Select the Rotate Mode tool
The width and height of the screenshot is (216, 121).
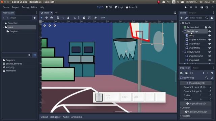point(52,18)
